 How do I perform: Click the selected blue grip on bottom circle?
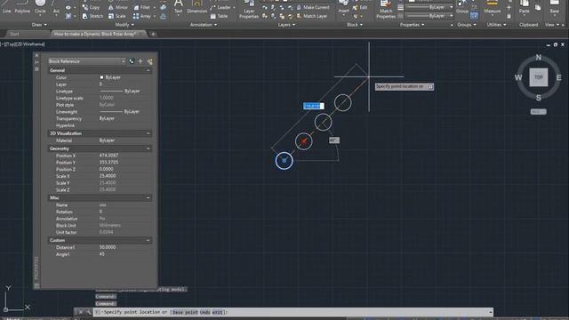pos(284,161)
